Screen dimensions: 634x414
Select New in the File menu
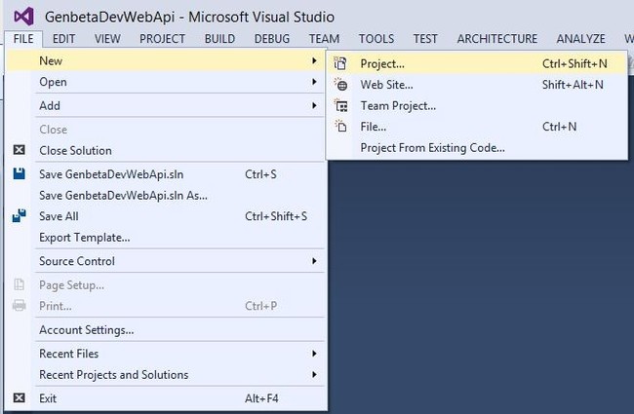pyautogui.click(x=166, y=60)
